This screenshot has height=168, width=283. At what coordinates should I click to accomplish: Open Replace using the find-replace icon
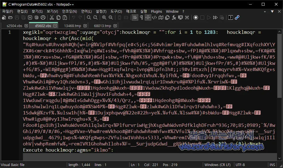point(95,17)
